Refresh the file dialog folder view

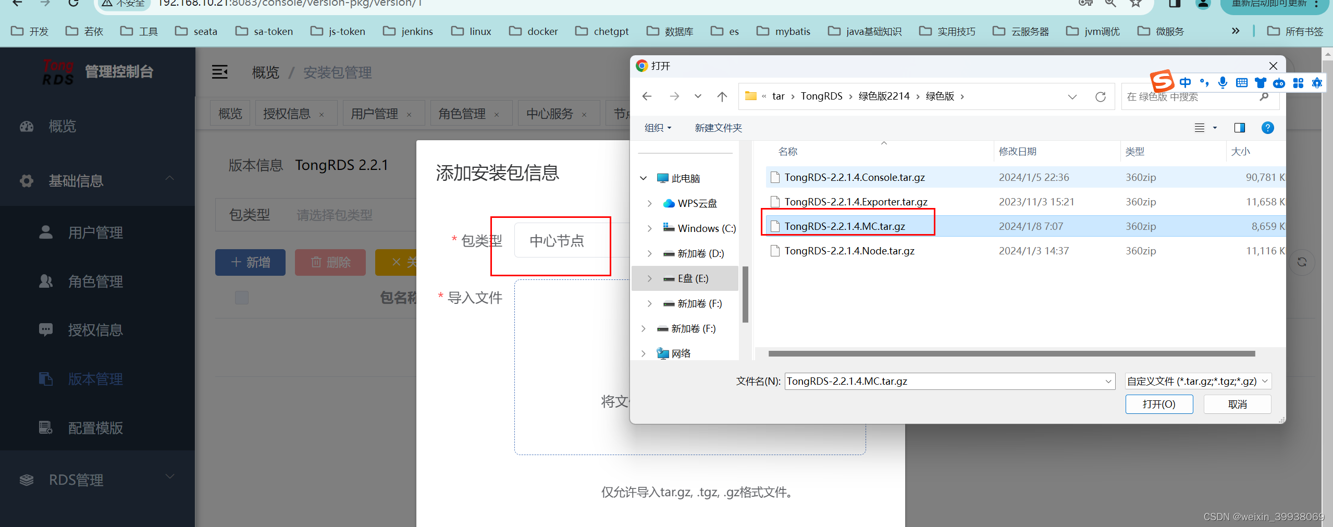[1101, 97]
